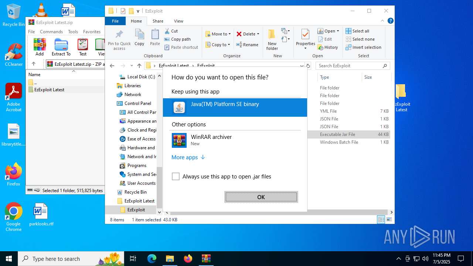The image size is (473, 266).
Task: Click Select all in ribbon
Action: point(357,31)
